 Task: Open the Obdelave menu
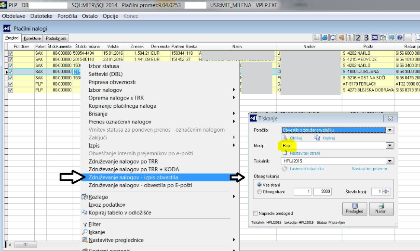[14, 16]
